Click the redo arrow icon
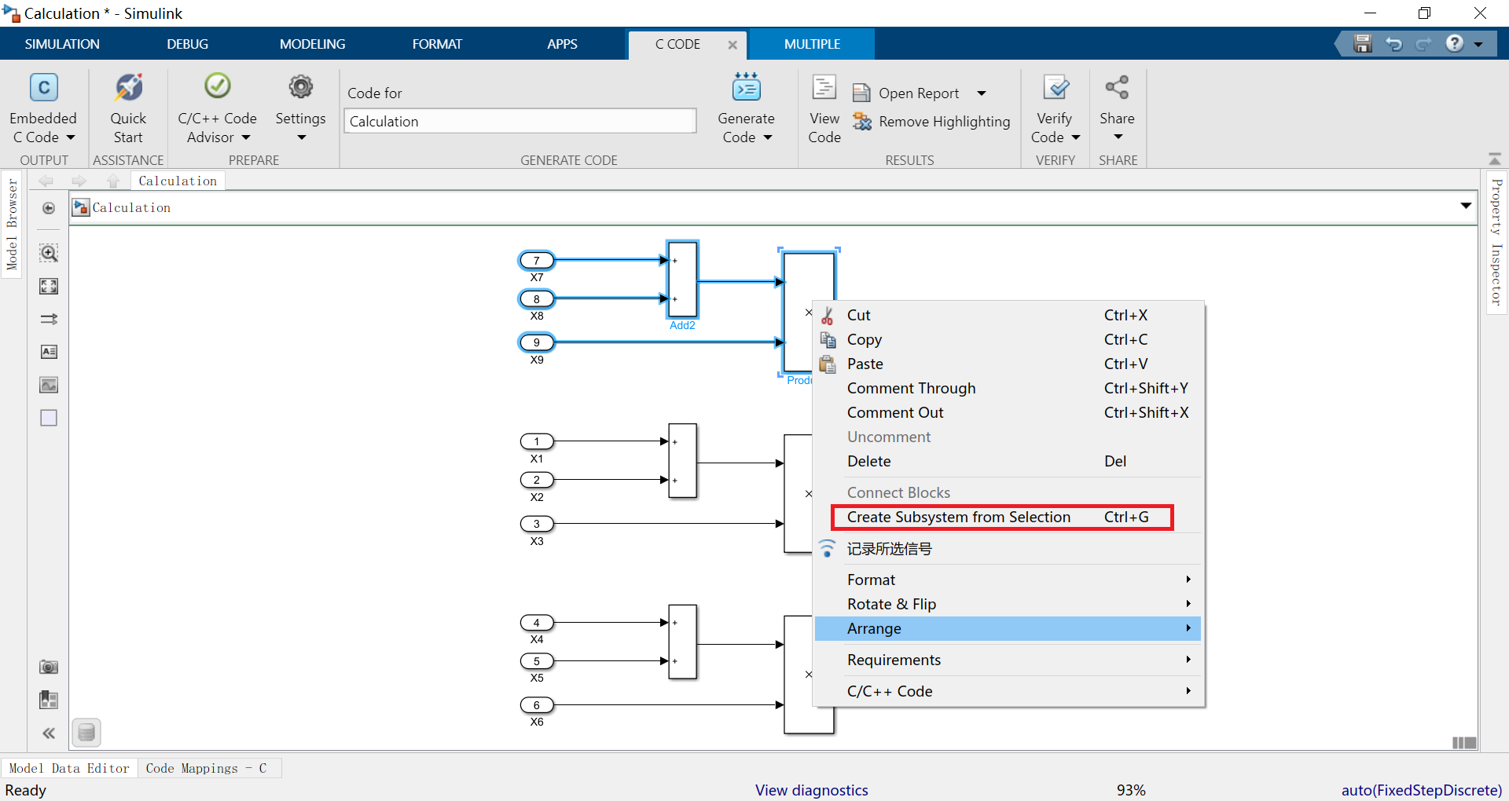This screenshot has height=801, width=1509. coord(1423,44)
